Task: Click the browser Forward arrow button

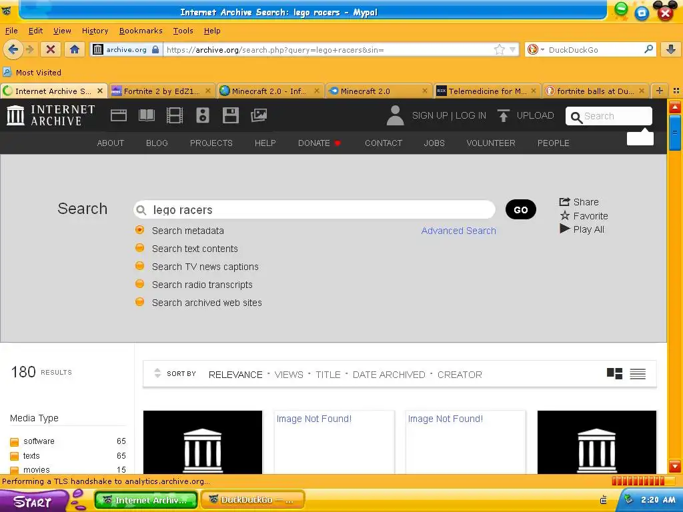Action: pyautogui.click(x=29, y=49)
